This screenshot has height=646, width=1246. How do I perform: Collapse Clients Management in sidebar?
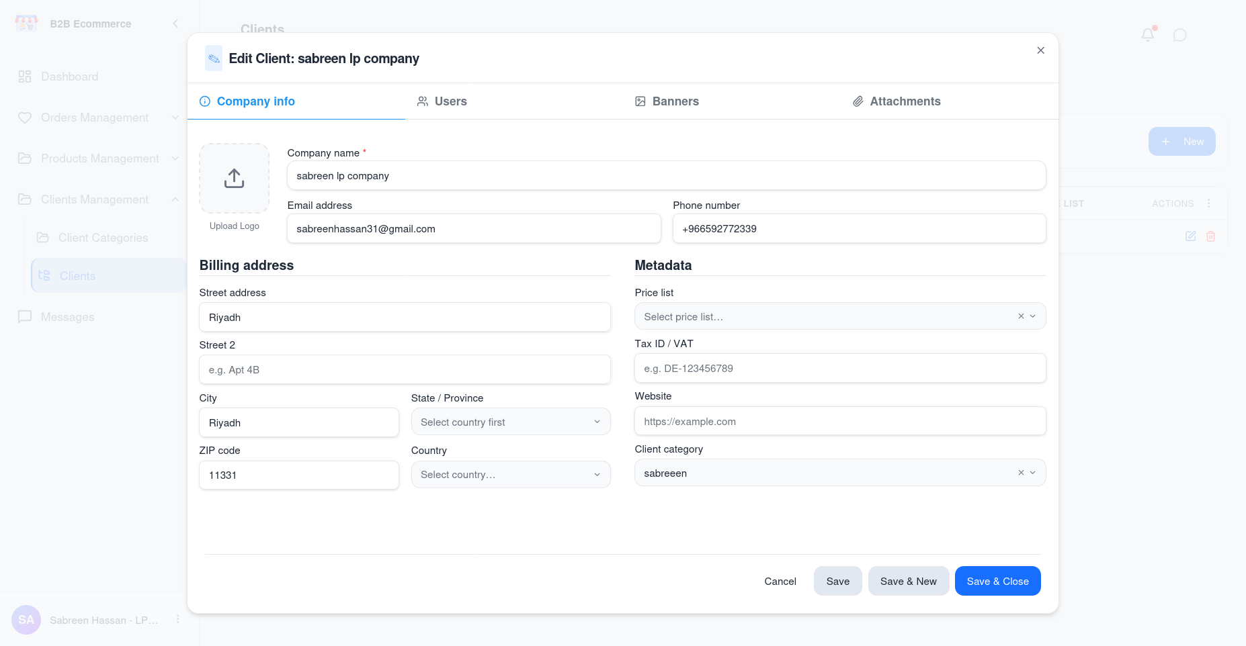point(99,199)
